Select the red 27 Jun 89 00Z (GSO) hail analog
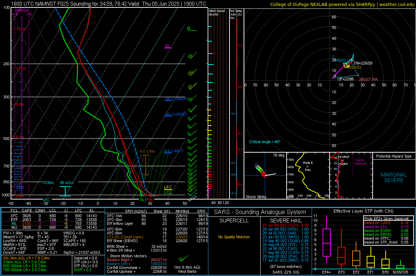Viewport: 416px width, 276px height. pyautogui.click(x=286, y=225)
